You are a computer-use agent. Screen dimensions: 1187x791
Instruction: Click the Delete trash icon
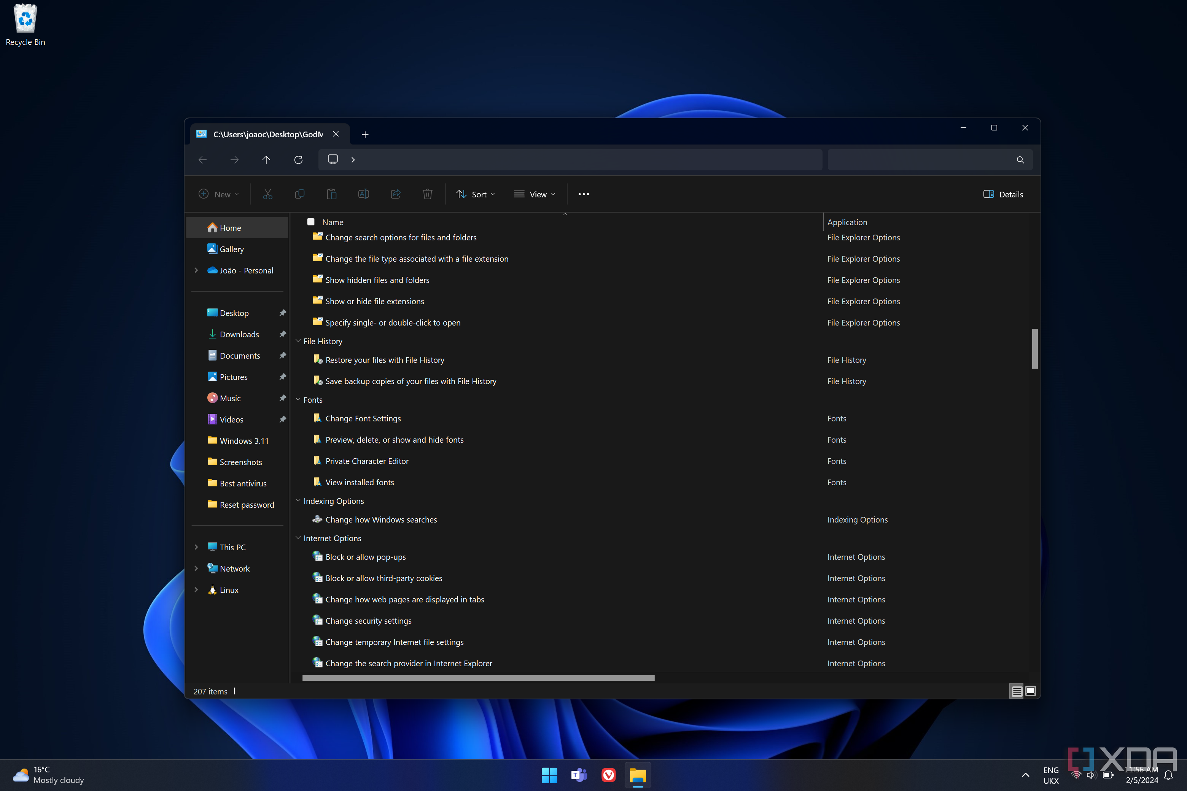click(x=428, y=194)
